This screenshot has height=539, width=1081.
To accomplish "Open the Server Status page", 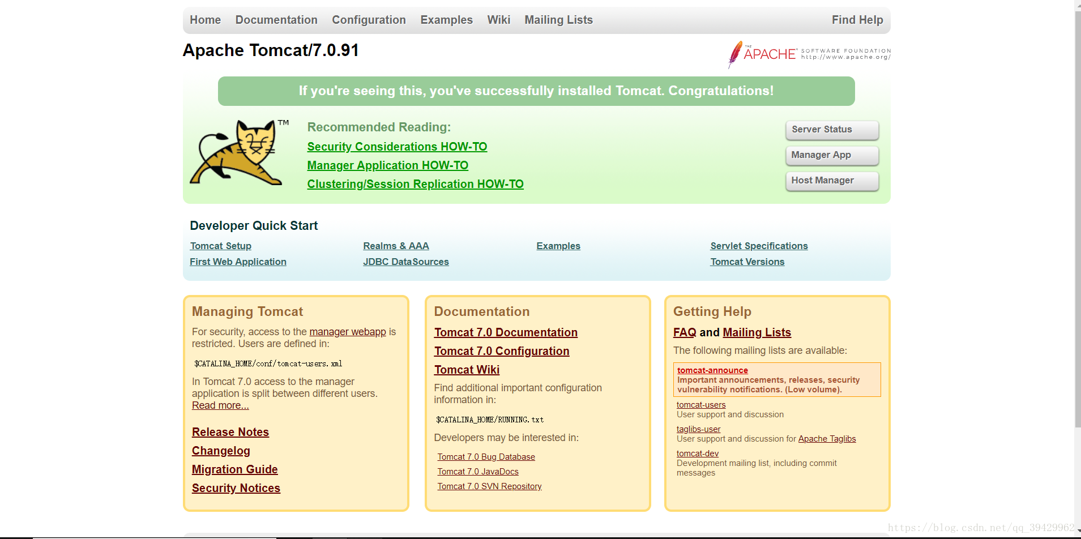I will point(831,130).
